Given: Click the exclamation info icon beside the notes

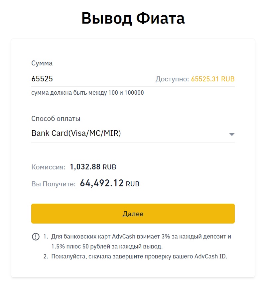Looking at the screenshot, I should click(x=36, y=237).
